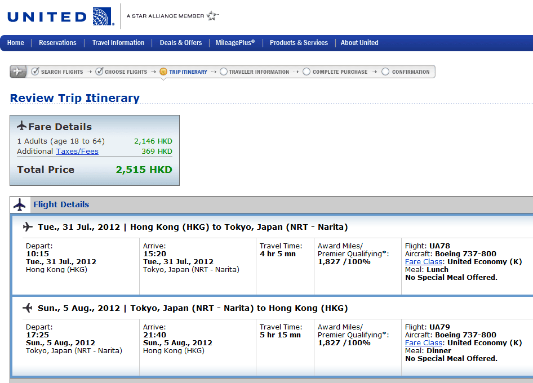
Task: Click the airplane icon on 31 Jul. flight
Action: click(28, 227)
